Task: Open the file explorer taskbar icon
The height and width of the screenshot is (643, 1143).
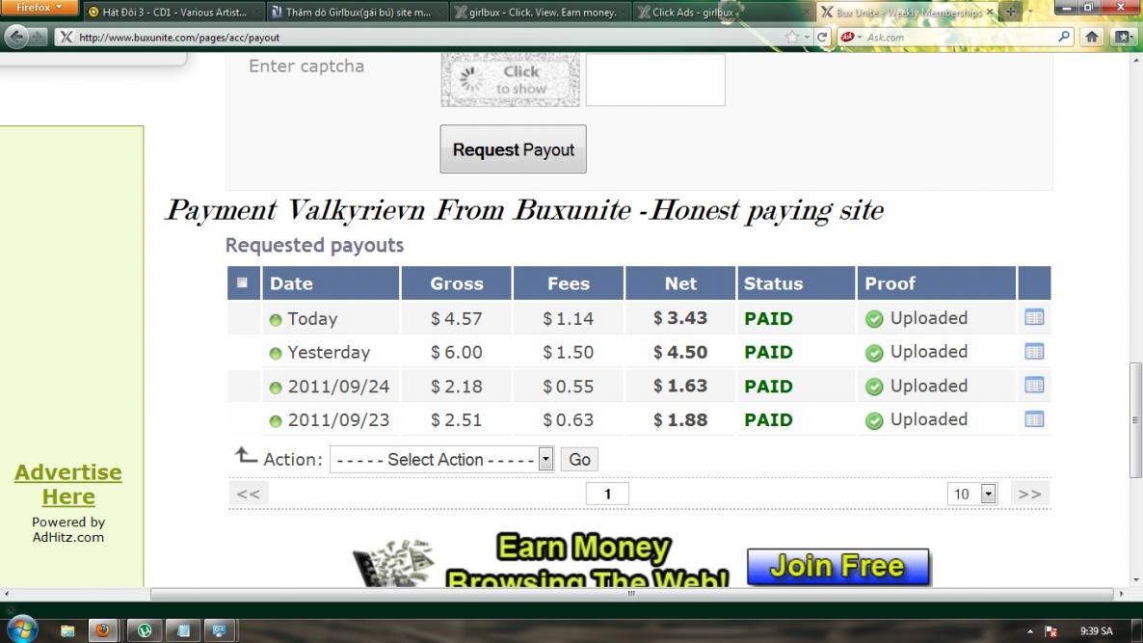Action: tap(67, 630)
